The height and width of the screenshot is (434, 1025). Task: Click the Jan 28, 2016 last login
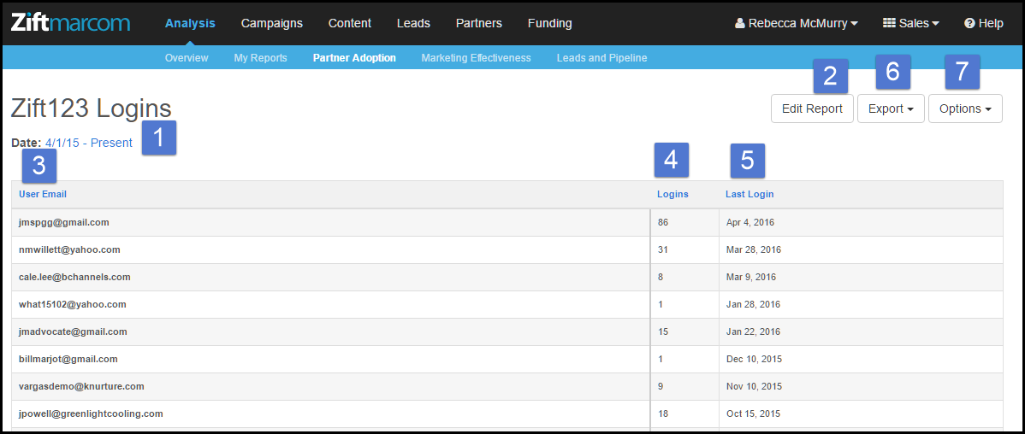click(x=753, y=305)
